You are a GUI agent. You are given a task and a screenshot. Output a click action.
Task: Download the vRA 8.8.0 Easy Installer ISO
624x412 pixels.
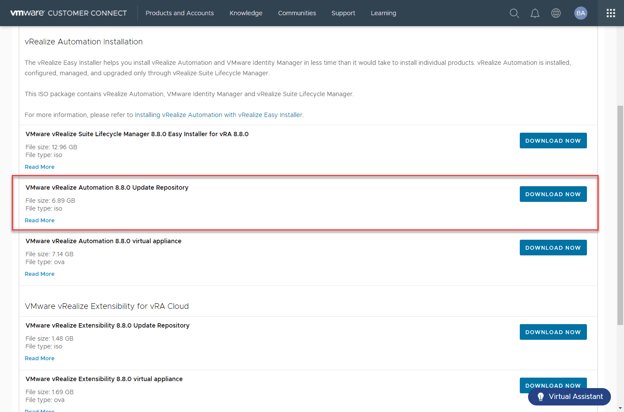tap(553, 140)
